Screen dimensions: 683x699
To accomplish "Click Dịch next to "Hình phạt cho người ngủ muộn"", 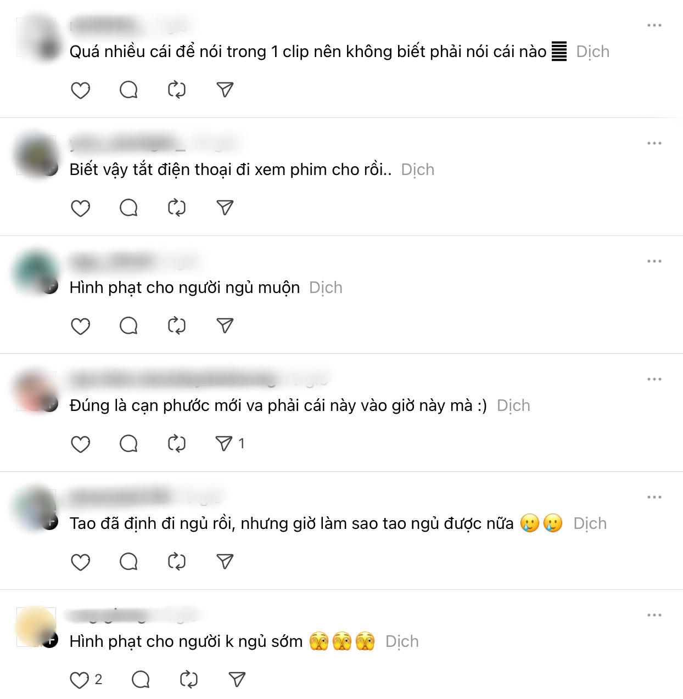I will coord(326,288).
